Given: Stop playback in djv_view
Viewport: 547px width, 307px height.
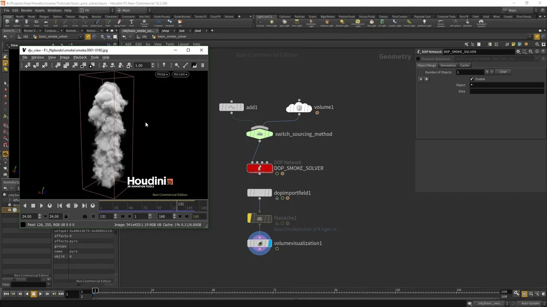Looking at the screenshot, I should coord(33,206).
